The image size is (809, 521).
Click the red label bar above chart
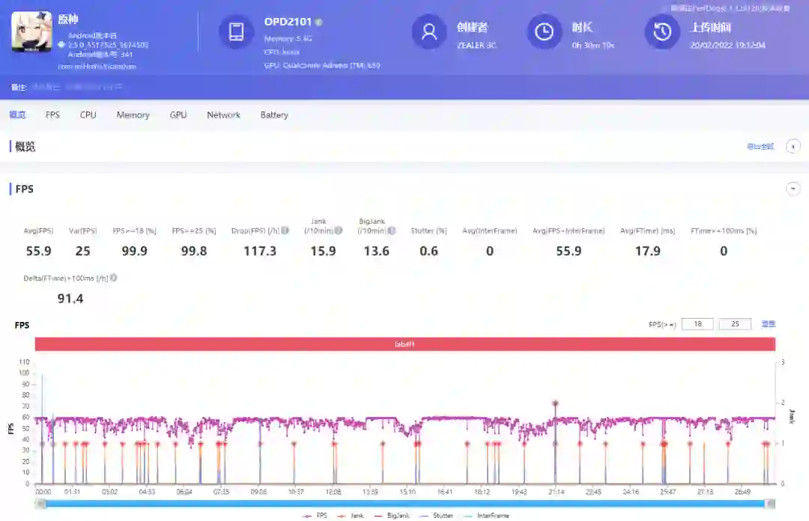405,344
